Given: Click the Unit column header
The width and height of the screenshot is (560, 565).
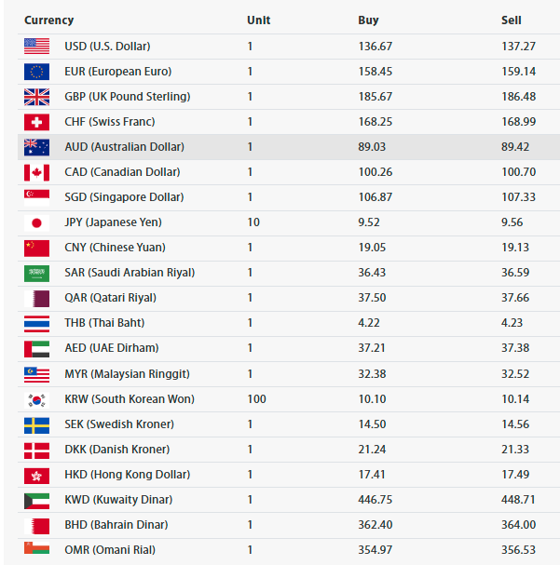Looking at the screenshot, I should (x=258, y=20).
